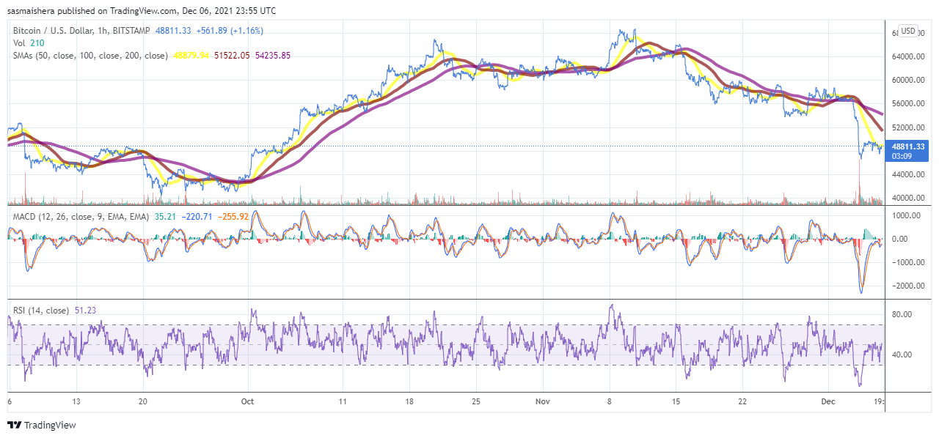Click the last price value 48811.33 in the legend
This screenshot has height=438, width=939.
173,31
